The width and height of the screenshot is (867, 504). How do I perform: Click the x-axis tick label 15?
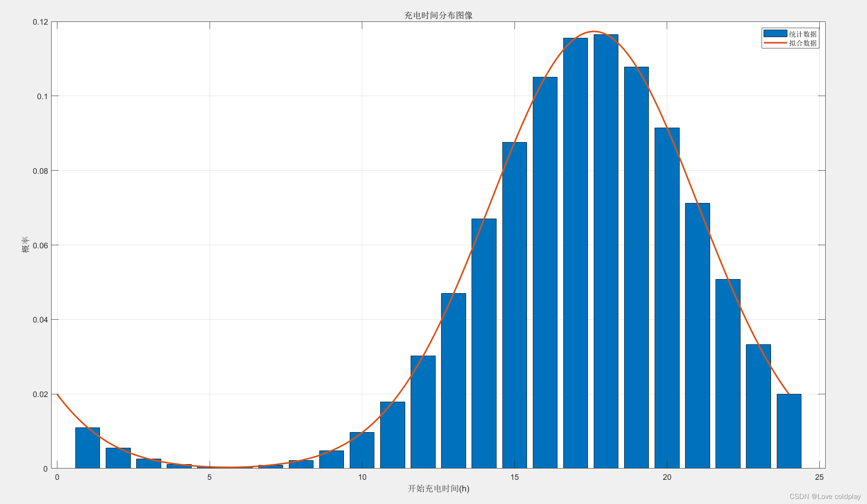pyautogui.click(x=515, y=477)
